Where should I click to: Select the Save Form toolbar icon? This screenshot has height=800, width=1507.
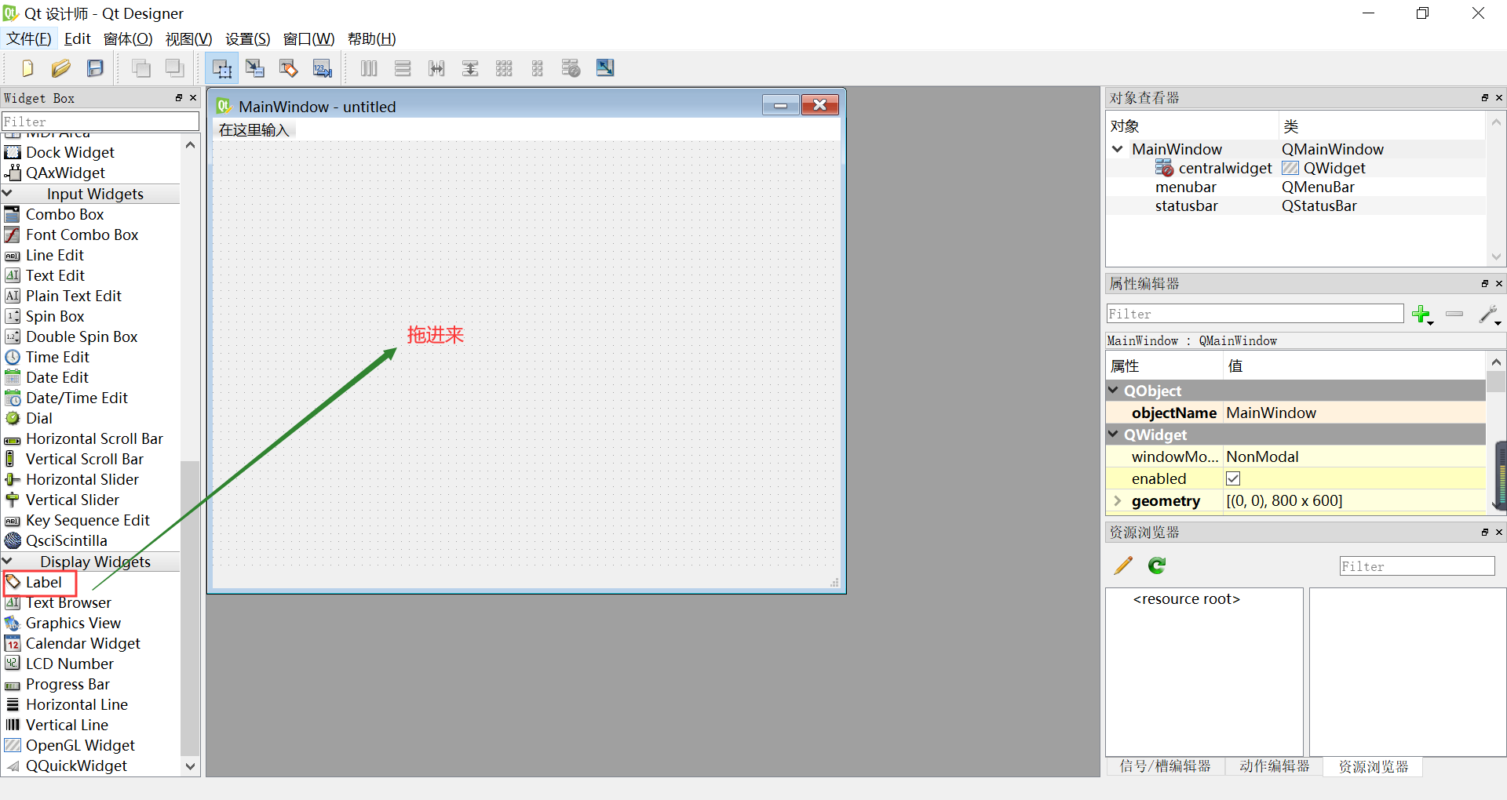pos(94,68)
